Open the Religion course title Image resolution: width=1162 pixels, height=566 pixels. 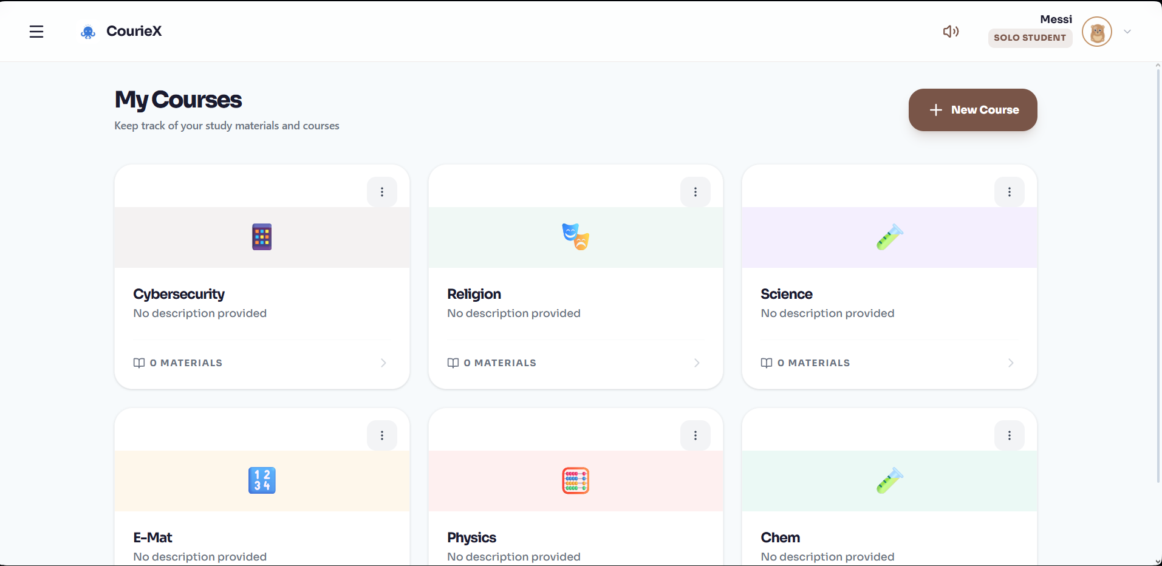point(474,294)
